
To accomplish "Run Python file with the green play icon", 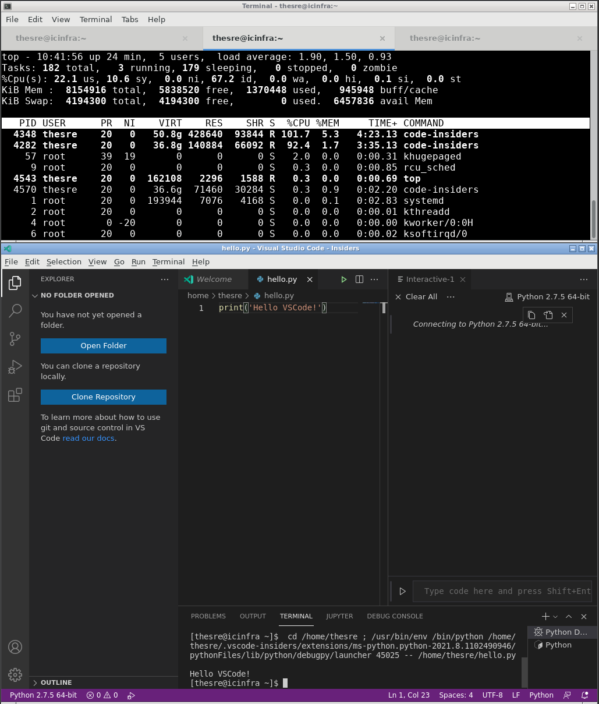I will pyautogui.click(x=344, y=280).
